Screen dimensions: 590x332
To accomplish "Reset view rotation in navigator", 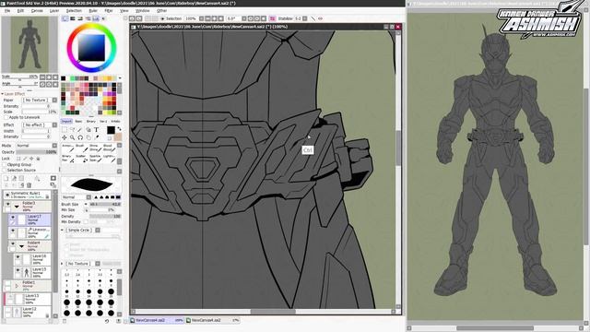I will [55, 84].
